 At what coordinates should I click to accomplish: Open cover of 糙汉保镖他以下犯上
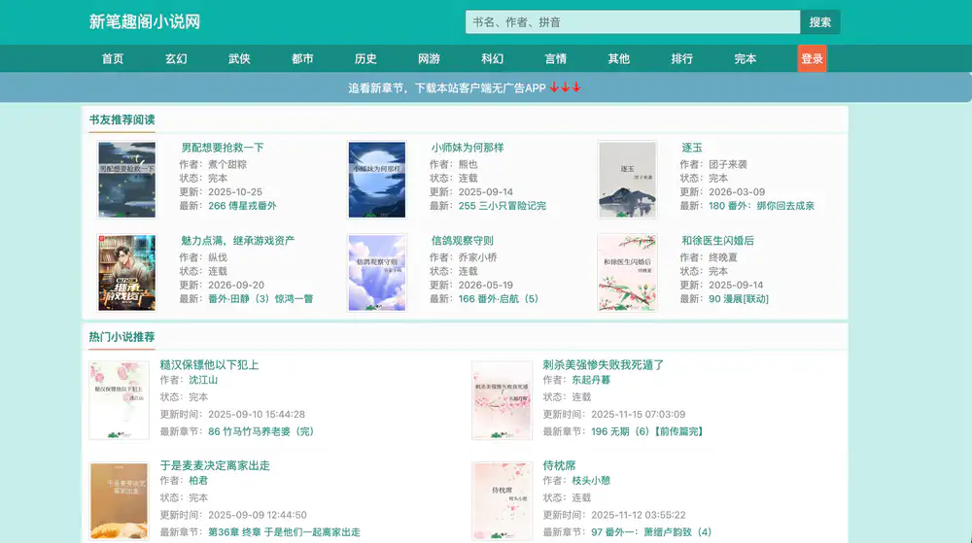tap(119, 400)
